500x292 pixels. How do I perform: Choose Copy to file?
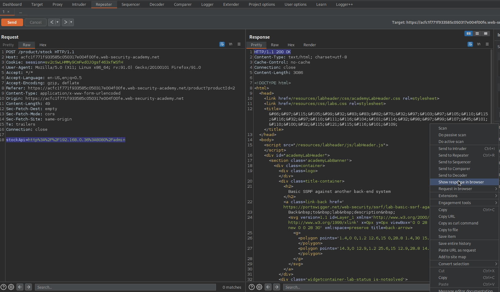(464, 230)
